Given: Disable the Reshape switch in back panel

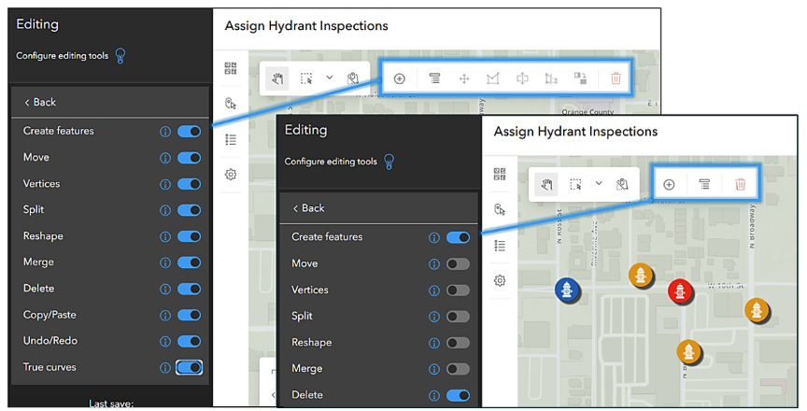Looking at the screenshot, I should point(189,236).
